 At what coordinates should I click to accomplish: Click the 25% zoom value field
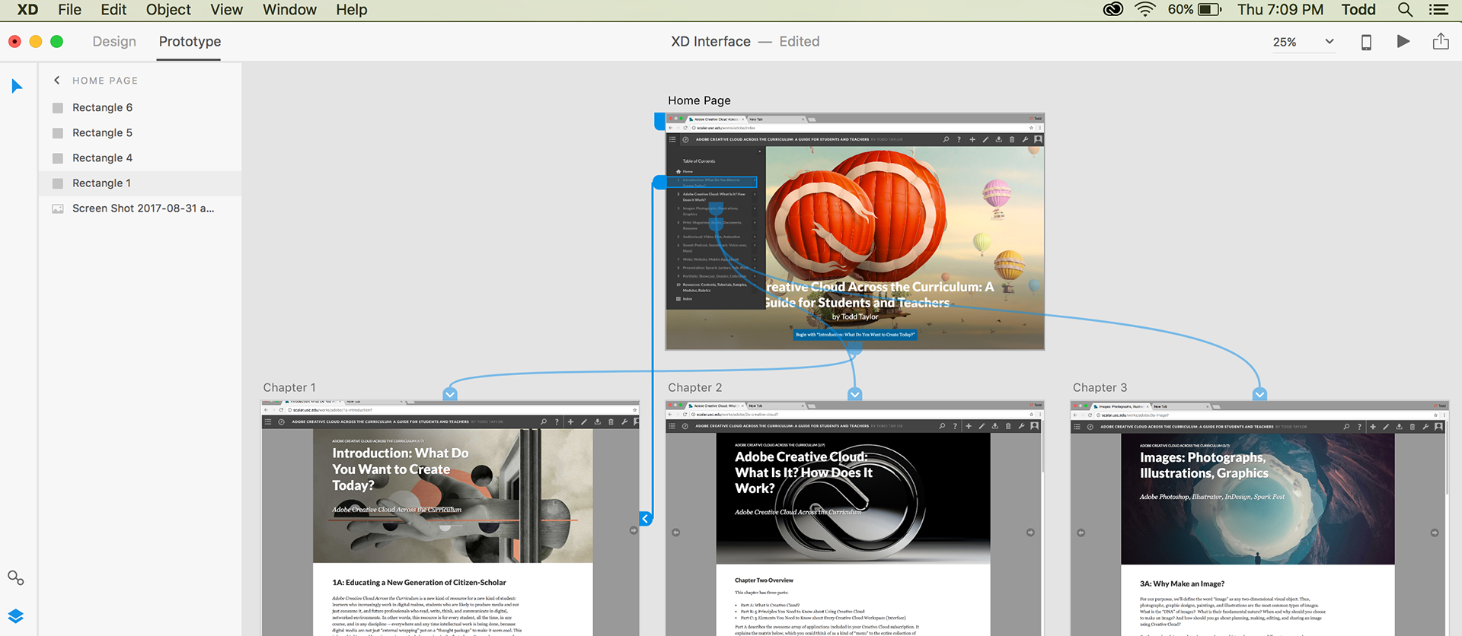(1285, 43)
